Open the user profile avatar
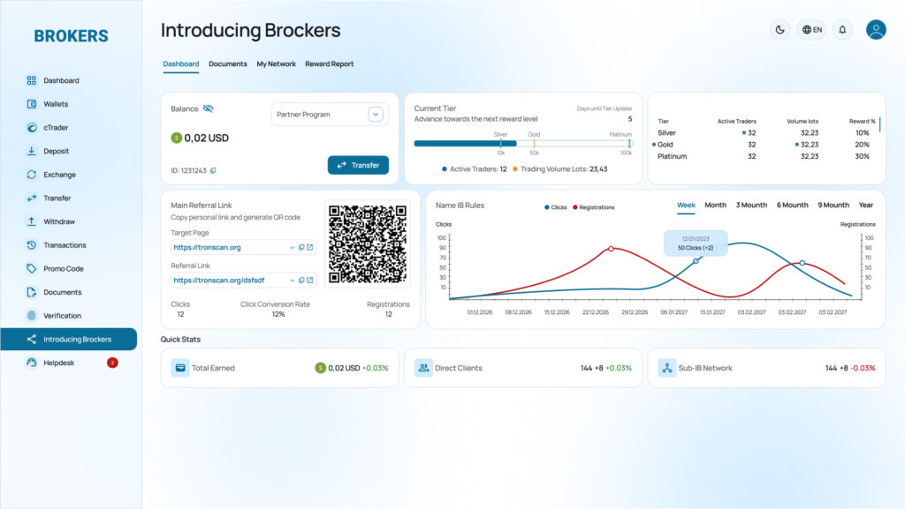905x509 pixels. pyautogui.click(x=875, y=29)
